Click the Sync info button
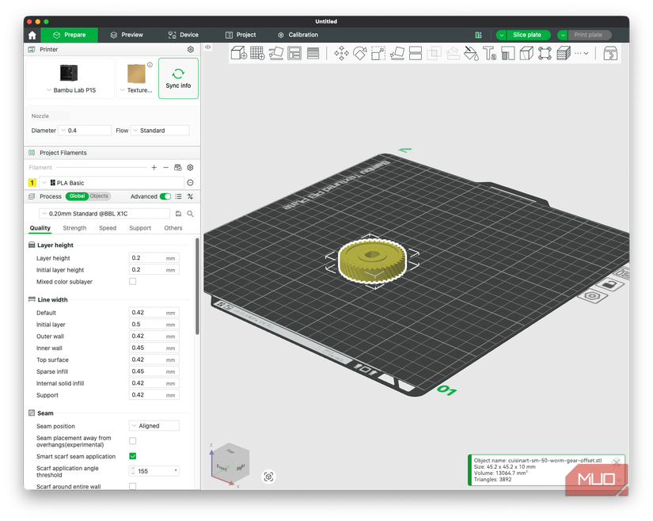653x521 pixels. (178, 78)
